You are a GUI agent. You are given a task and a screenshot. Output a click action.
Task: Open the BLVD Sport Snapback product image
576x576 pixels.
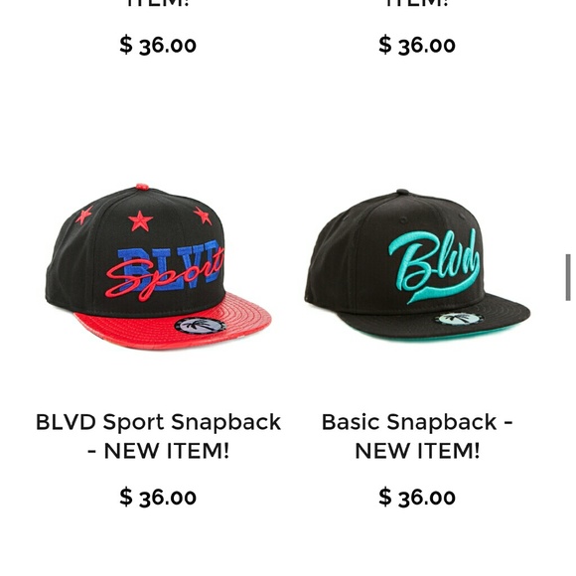tap(158, 267)
